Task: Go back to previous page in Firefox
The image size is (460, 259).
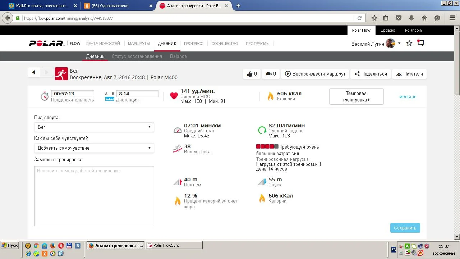Action: pos(8,18)
